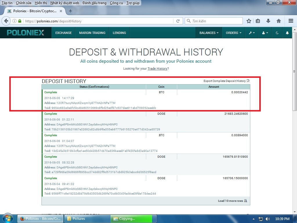Open the Windows Start button

[x=8, y=218]
